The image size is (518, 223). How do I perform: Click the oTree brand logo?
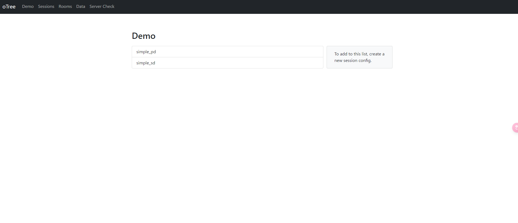point(9,7)
